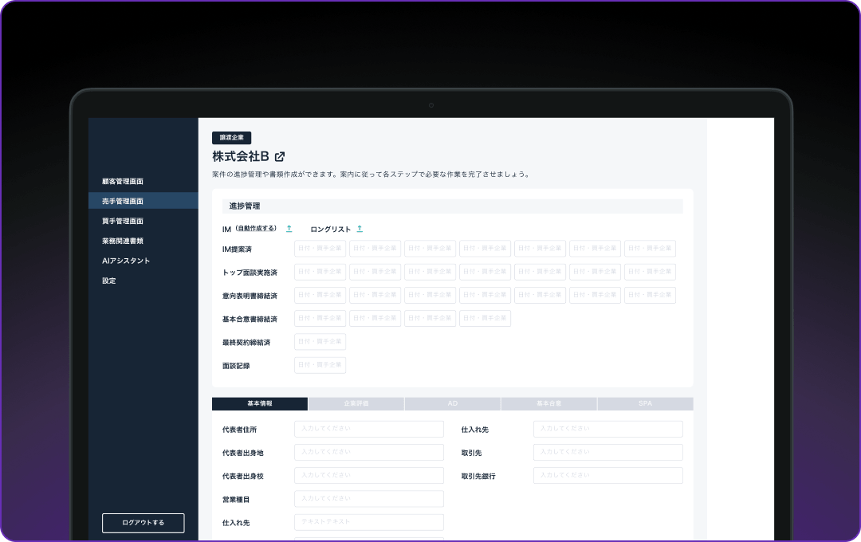Open 設定 in the sidebar
Image resolution: width=861 pixels, height=542 pixels.
point(109,281)
